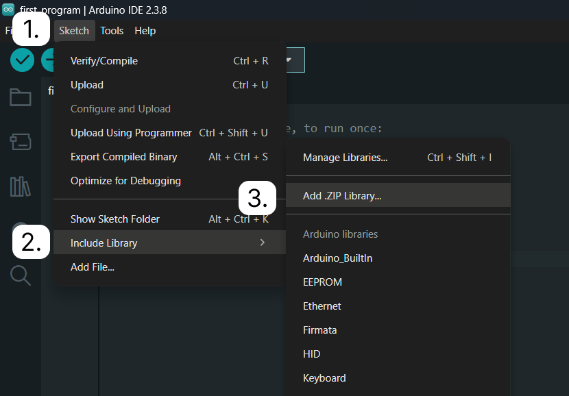The width and height of the screenshot is (569, 396).
Task: Include the HID library
Action: pos(398,354)
